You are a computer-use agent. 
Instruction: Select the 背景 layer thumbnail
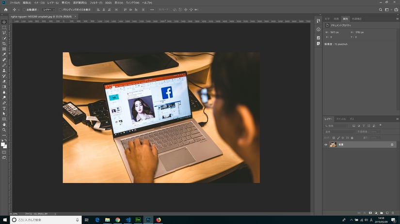tap(333, 145)
